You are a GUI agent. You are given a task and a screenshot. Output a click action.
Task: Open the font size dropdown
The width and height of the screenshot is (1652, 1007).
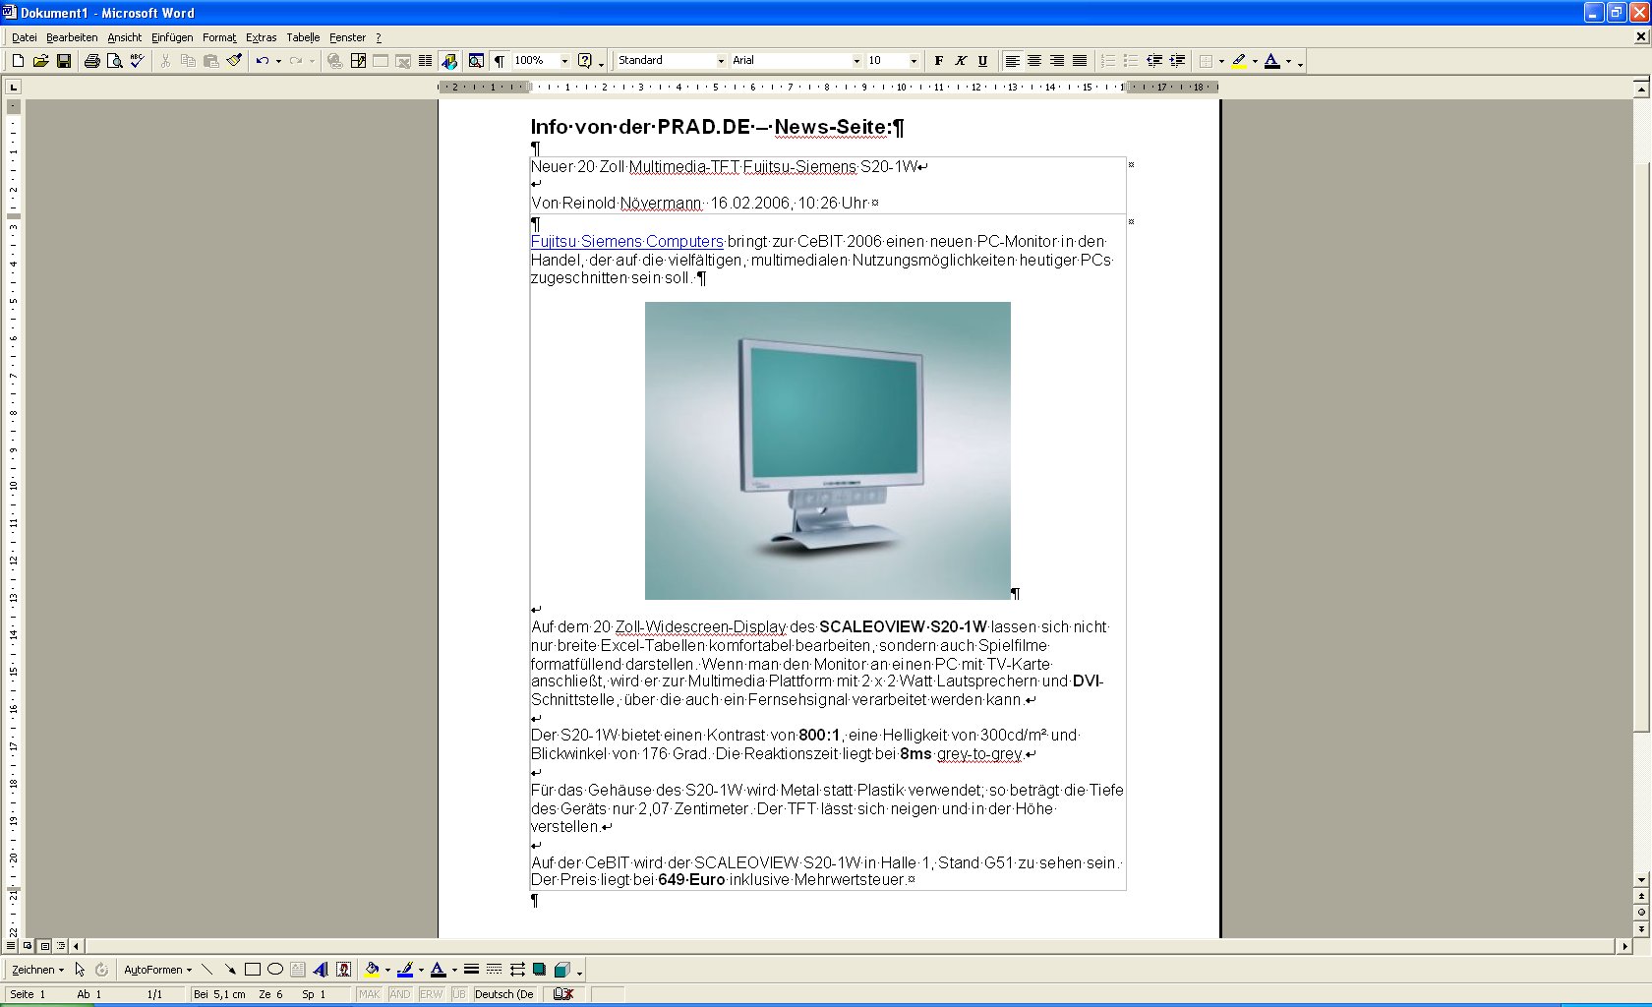914,61
